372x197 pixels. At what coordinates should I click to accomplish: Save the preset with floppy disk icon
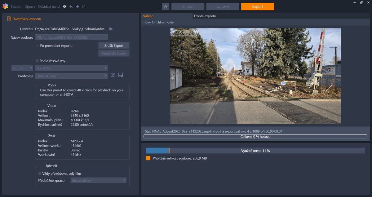[x=121, y=75]
